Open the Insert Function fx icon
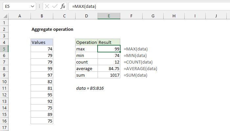The image size is (230, 131). click(63, 6)
